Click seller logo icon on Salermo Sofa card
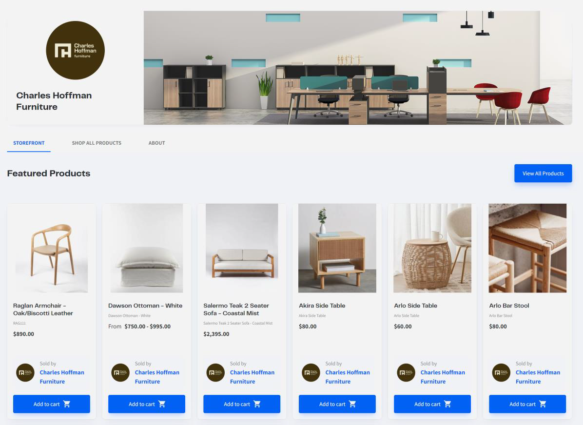583x425 pixels. [215, 372]
